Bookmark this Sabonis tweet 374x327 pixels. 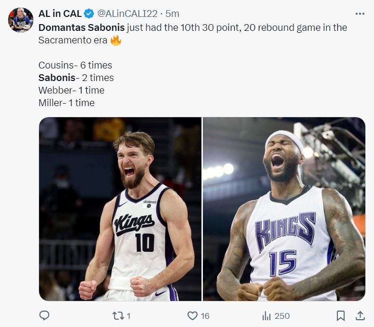coord(341,315)
